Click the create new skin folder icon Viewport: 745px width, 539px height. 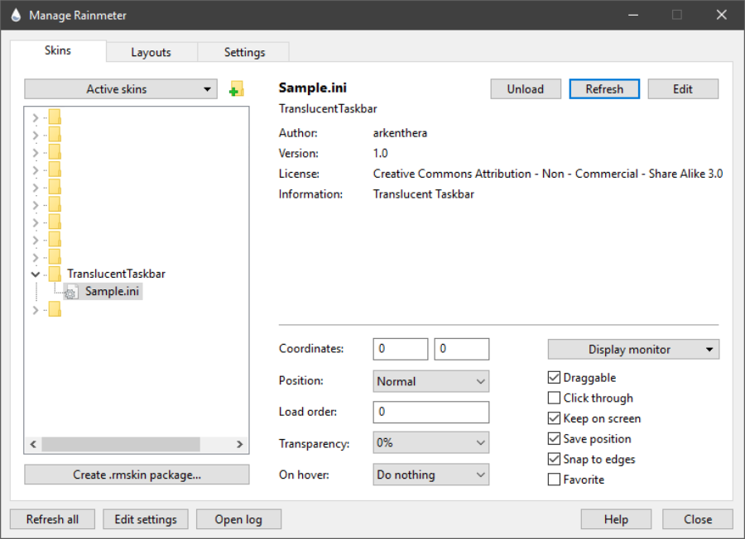(x=237, y=89)
